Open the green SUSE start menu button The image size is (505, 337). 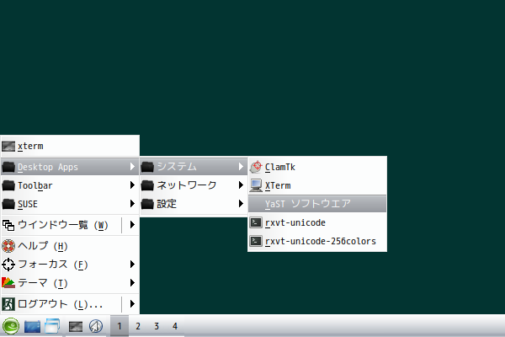tap(11, 326)
